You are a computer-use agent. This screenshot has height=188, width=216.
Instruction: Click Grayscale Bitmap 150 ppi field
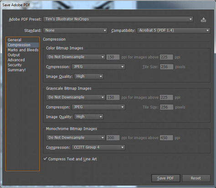coord(113,97)
